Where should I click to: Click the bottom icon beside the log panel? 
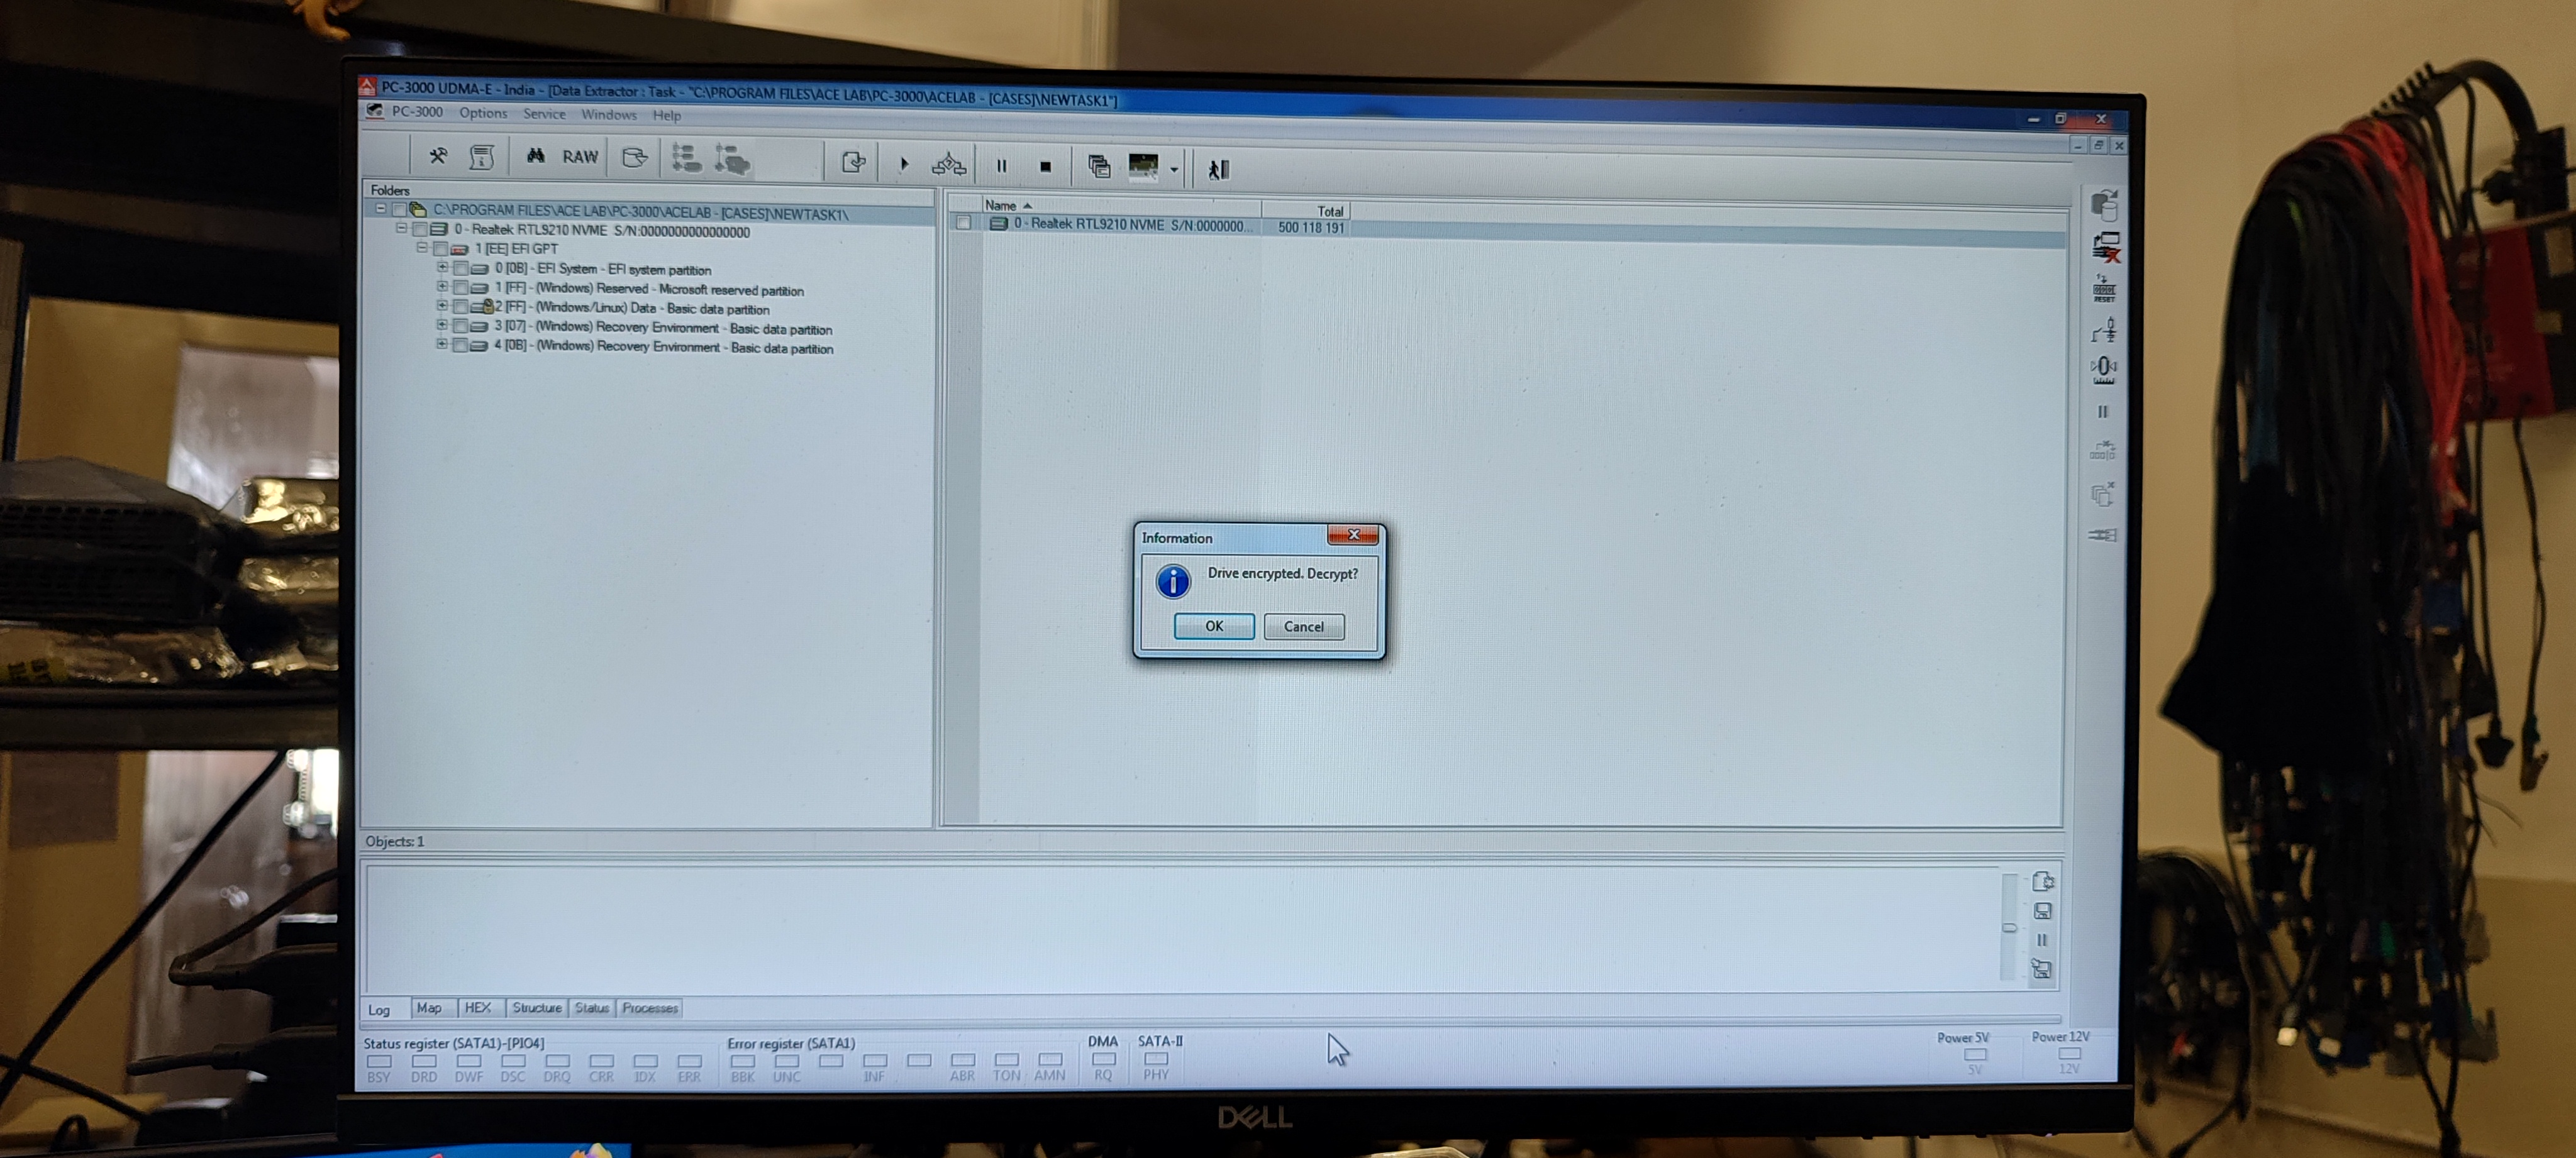[x=2042, y=969]
